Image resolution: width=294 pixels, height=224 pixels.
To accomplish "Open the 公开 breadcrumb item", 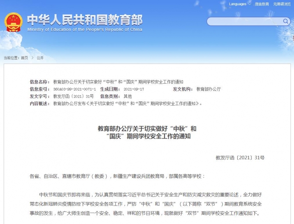I will pyautogui.click(x=40, y=58).
